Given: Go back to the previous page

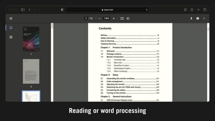Looking at the screenshot, I should (x=30, y=10).
